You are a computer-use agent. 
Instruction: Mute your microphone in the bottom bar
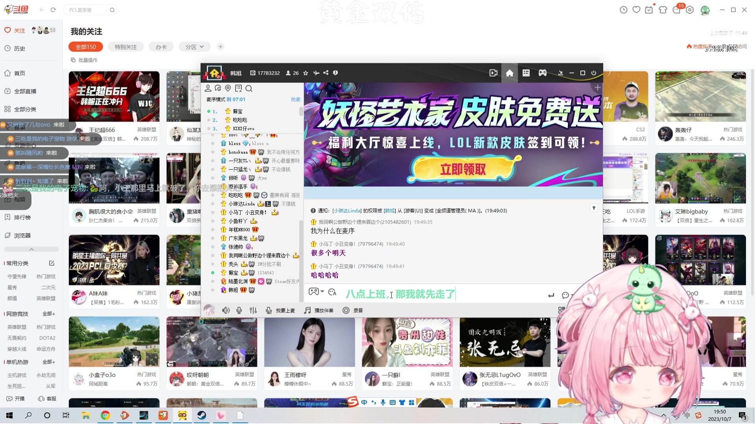pos(239,310)
